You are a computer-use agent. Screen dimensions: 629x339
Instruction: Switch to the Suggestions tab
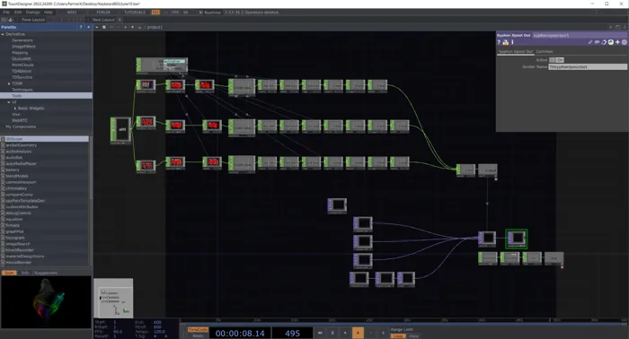[46, 273]
